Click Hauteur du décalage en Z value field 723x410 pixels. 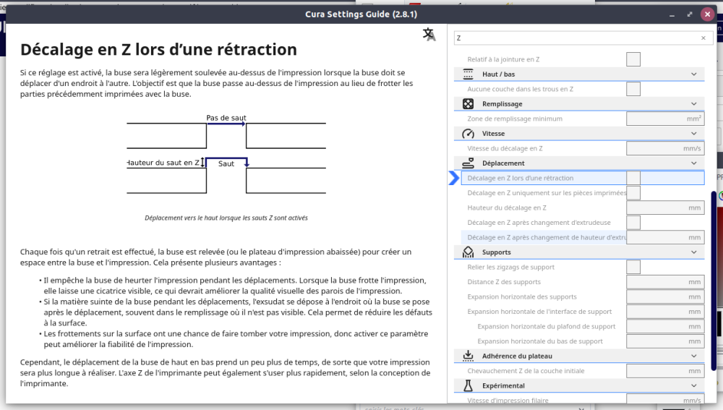665,208
